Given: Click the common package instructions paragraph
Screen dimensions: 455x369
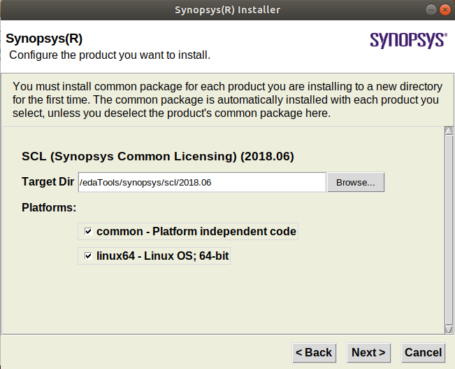Looking at the screenshot, I should (x=228, y=99).
